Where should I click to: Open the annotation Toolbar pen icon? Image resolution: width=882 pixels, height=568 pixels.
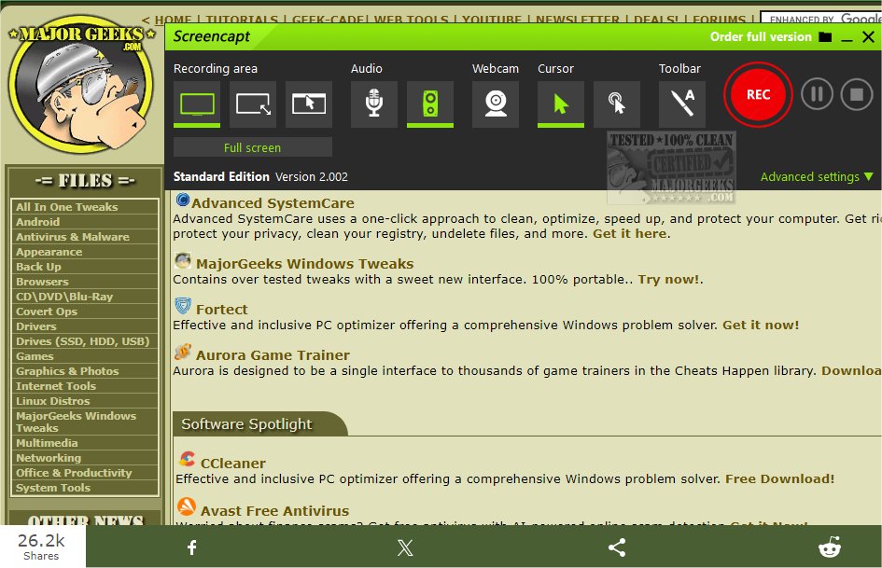[x=681, y=104]
